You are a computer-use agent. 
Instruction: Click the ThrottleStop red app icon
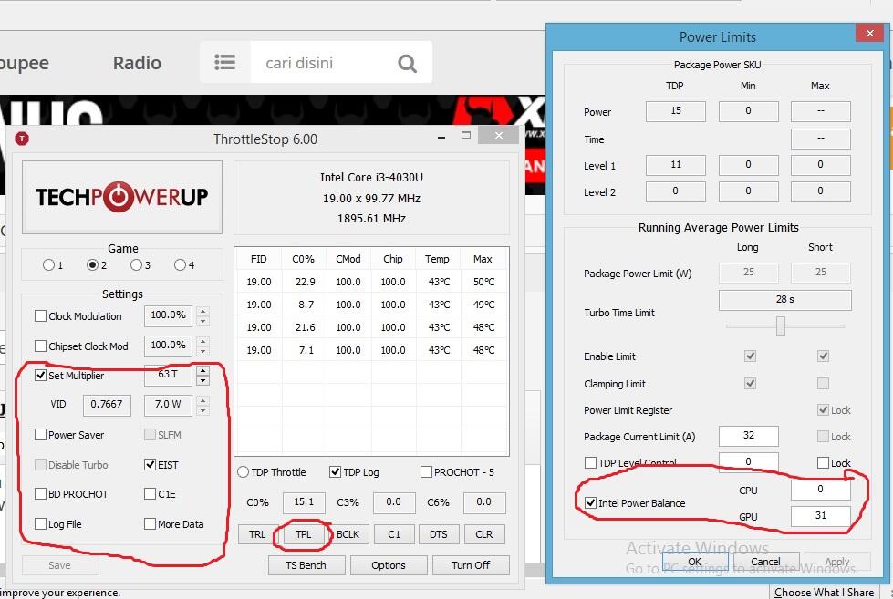coord(22,139)
